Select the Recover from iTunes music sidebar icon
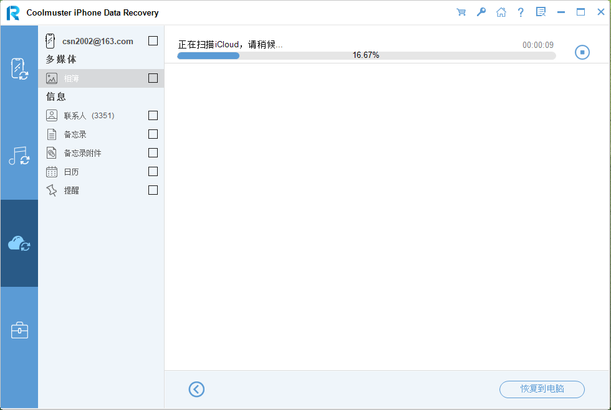Image resolution: width=611 pixels, height=410 pixels. click(x=19, y=156)
